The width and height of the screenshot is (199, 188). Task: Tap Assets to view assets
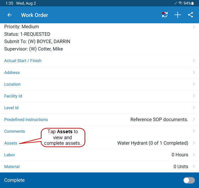click(11, 143)
